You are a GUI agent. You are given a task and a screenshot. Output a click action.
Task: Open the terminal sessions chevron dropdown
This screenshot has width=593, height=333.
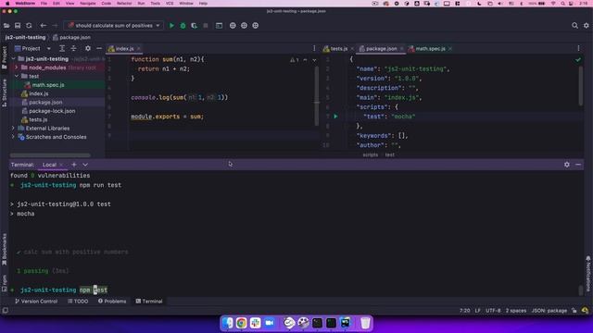(x=85, y=165)
